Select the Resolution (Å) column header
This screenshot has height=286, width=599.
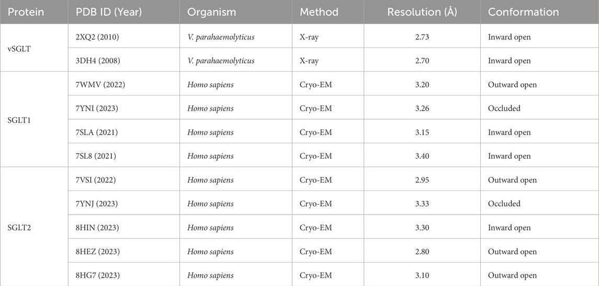[x=422, y=11]
